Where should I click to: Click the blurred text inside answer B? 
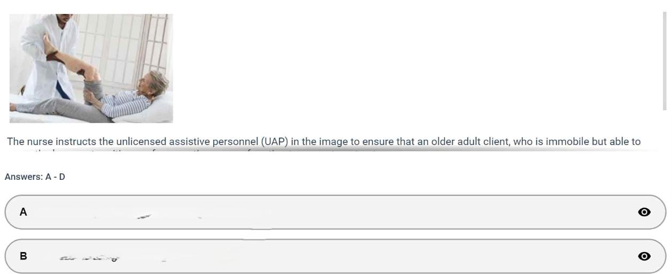(x=89, y=258)
